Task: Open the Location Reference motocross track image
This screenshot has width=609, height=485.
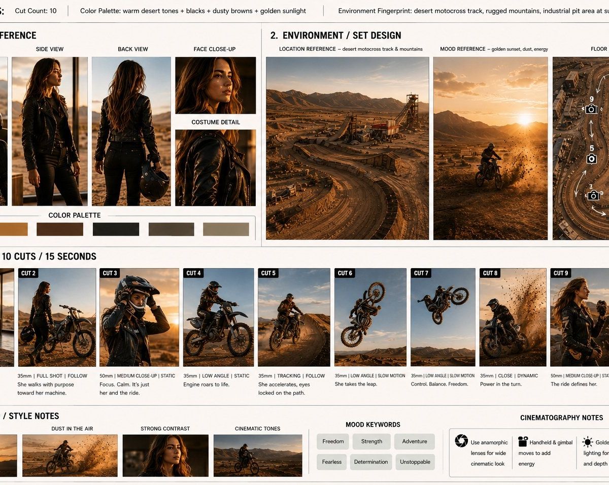Action: [x=347, y=148]
